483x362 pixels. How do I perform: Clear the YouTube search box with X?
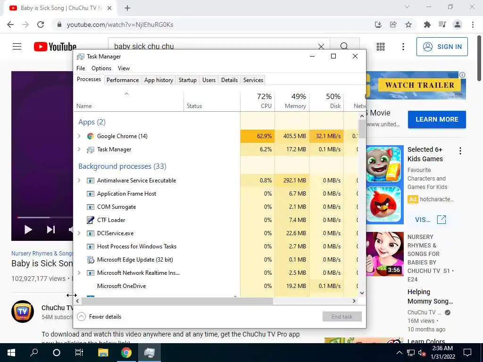(x=321, y=47)
